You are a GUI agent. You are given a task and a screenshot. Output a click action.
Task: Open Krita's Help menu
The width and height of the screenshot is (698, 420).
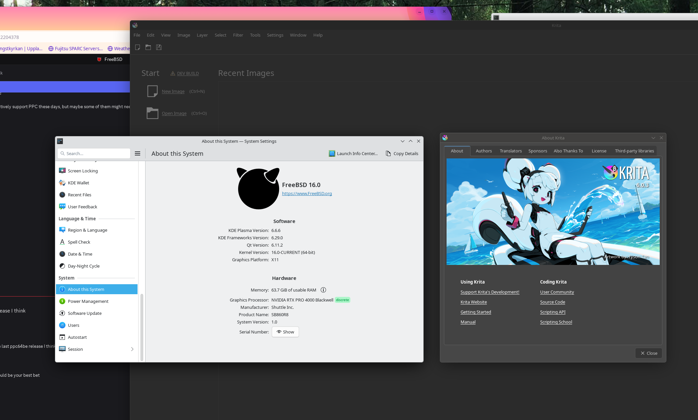coord(318,35)
